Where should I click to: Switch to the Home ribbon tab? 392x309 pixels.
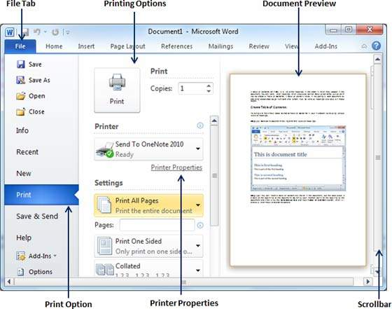pyautogui.click(x=54, y=46)
